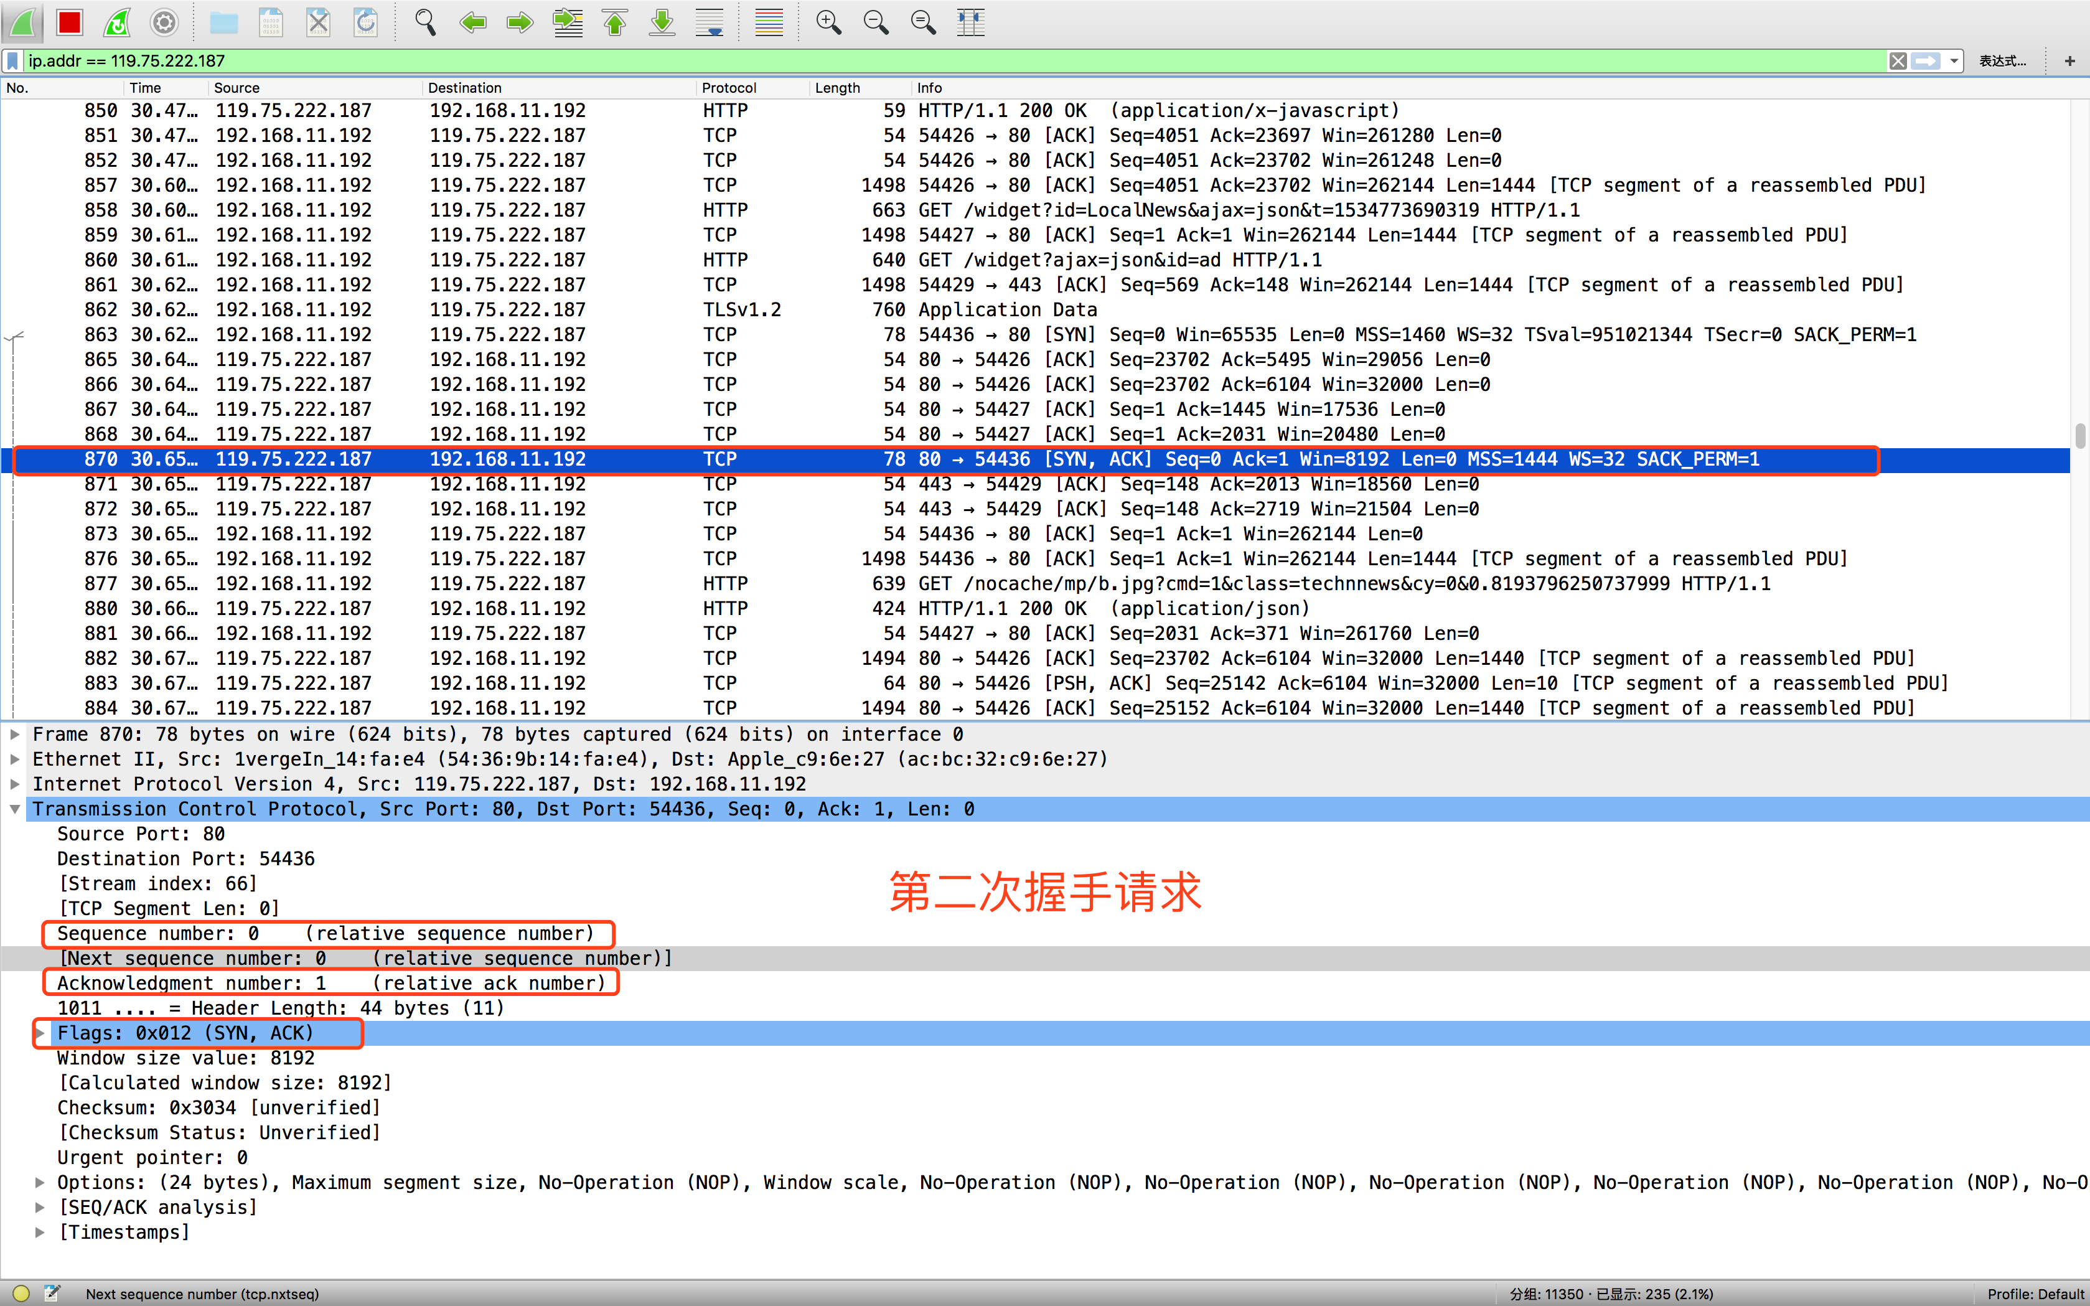Apply the display filter arrow button
2090x1306 pixels.
tap(1925, 60)
